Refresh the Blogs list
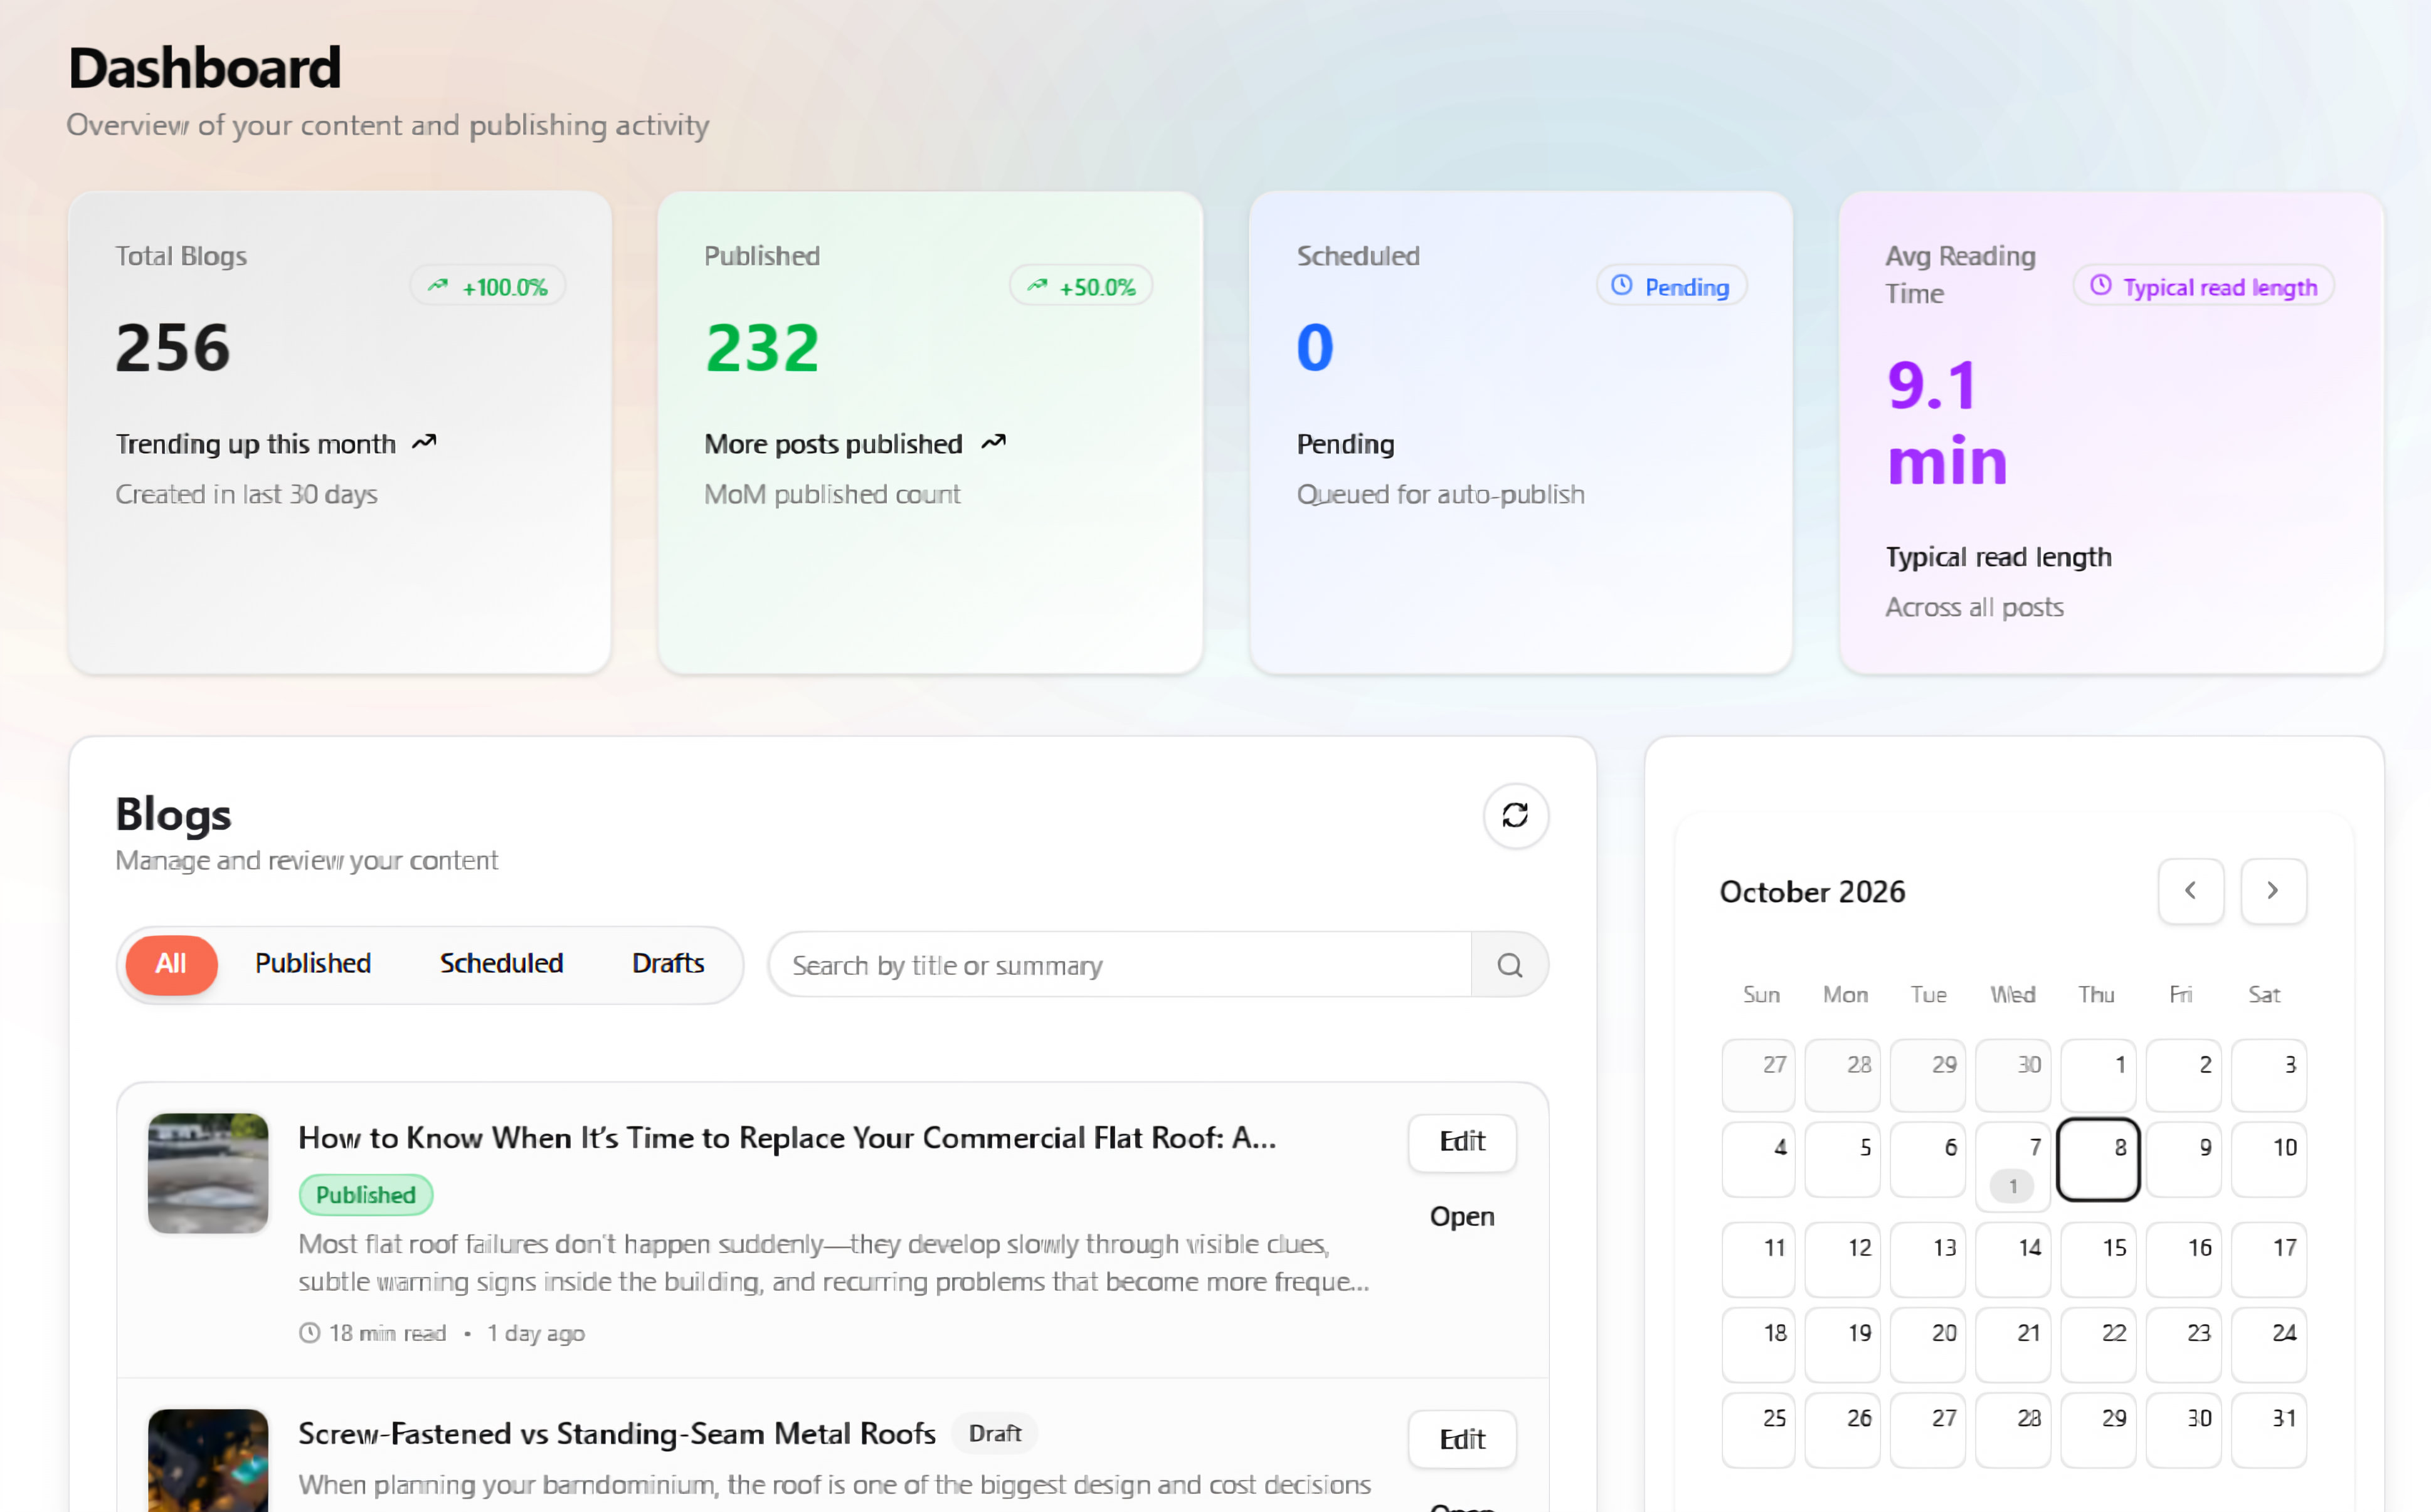Image resolution: width=2431 pixels, height=1512 pixels. click(1515, 815)
